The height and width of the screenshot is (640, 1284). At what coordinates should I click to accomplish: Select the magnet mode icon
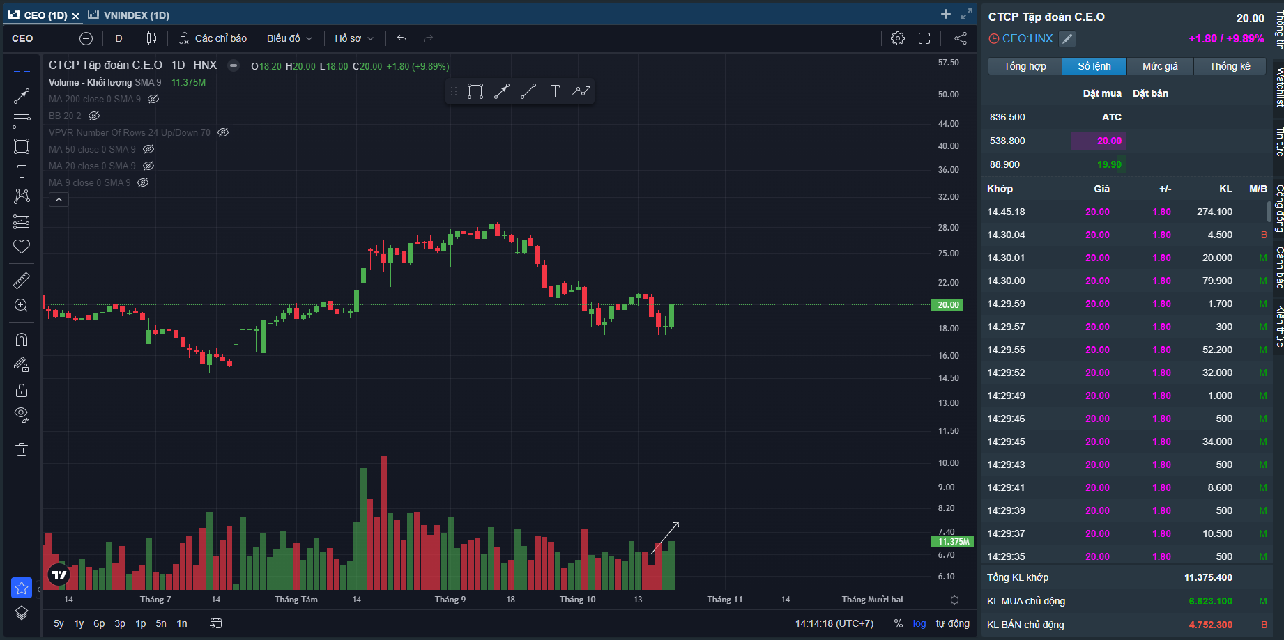tap(22, 340)
